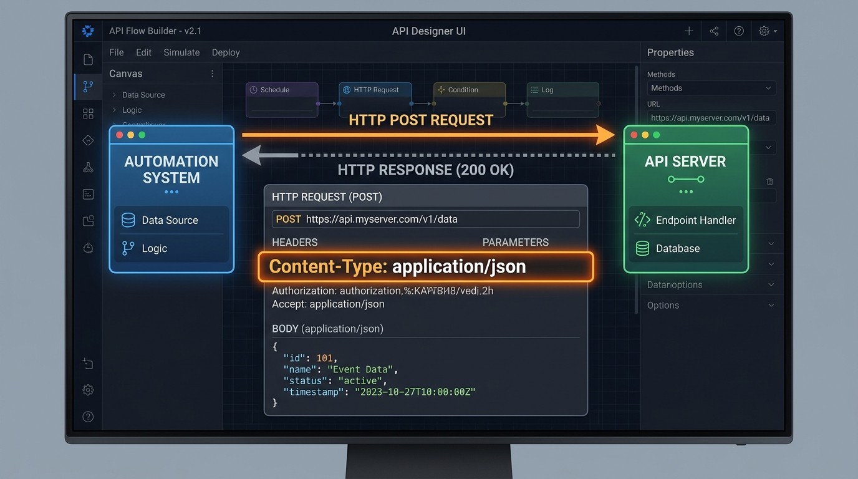The width and height of the screenshot is (858, 479).
Task: Click the URL field showing api.myserver.com/v1/data
Action: (711, 117)
